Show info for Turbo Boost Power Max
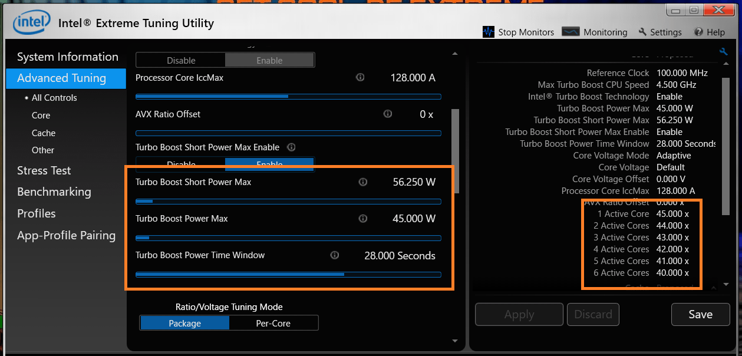This screenshot has width=742, height=356. click(363, 219)
